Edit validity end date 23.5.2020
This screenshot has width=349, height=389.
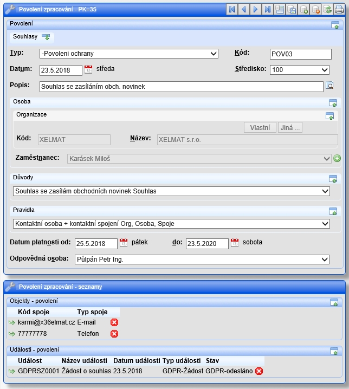207,244
